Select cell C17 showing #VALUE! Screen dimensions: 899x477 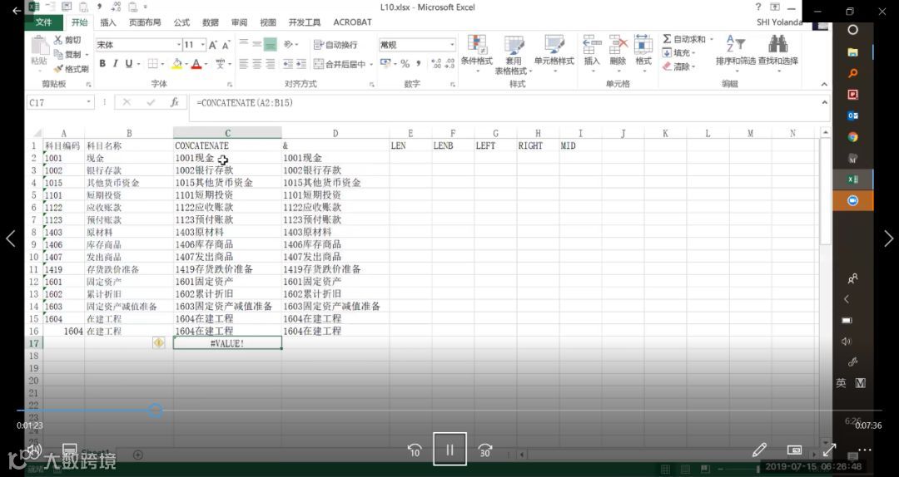(227, 343)
